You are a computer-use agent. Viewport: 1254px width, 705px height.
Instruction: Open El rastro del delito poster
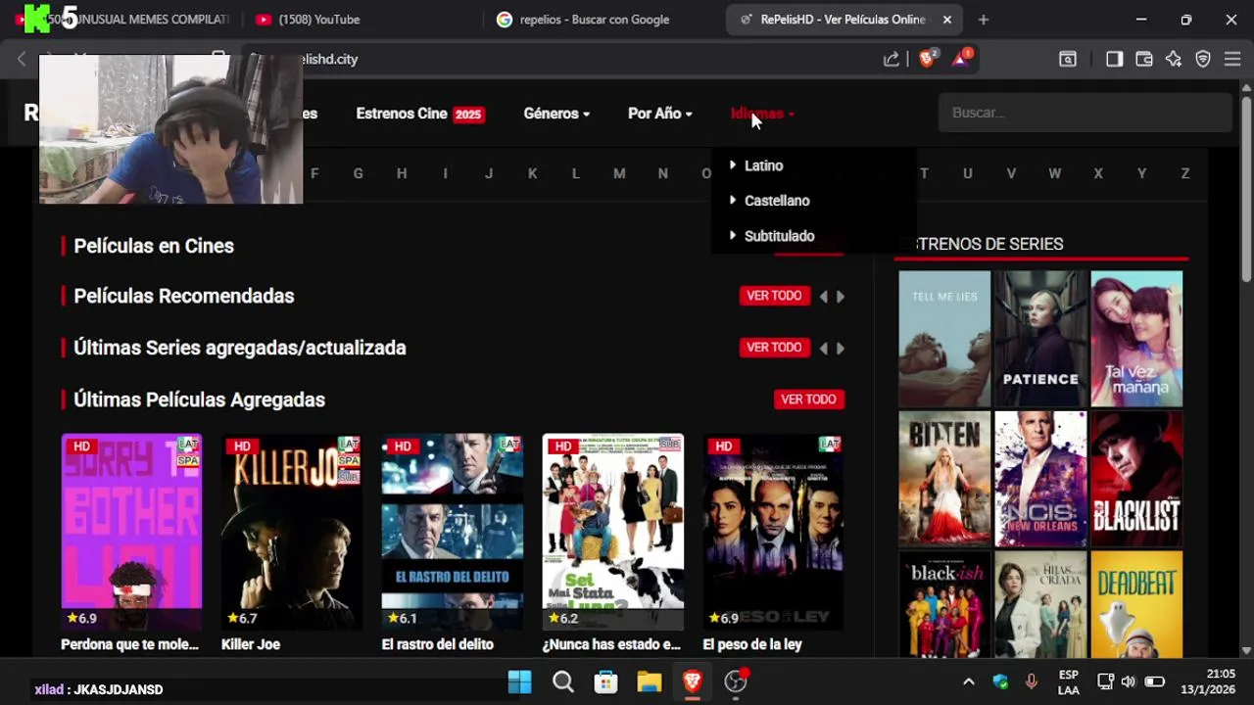tap(452, 533)
